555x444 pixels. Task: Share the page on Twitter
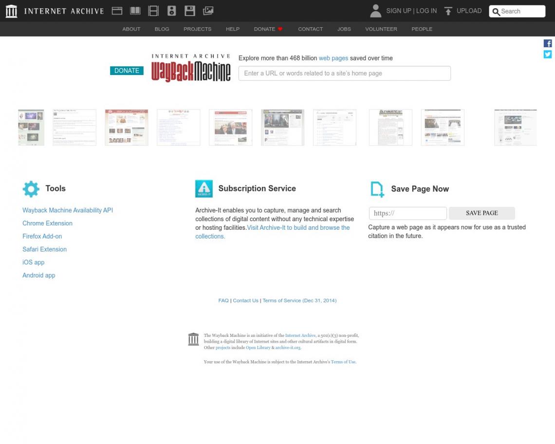click(548, 54)
